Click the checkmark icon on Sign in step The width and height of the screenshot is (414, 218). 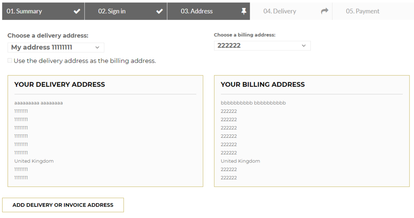(159, 12)
